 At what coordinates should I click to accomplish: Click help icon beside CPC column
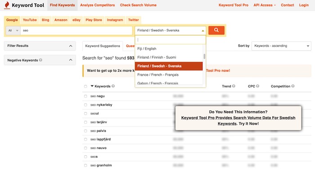click(x=257, y=86)
